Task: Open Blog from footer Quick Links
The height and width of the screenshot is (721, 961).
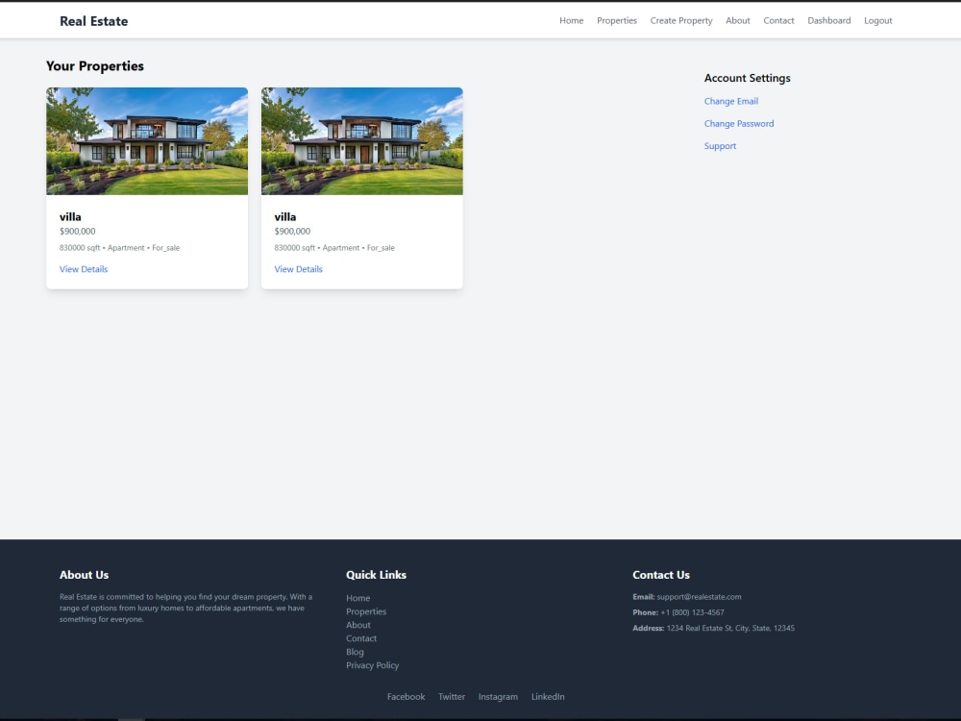Action: tap(355, 652)
